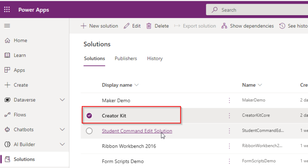308x168 pixels.
Task: Click the New solution plus icon
Action: [x=83, y=26]
